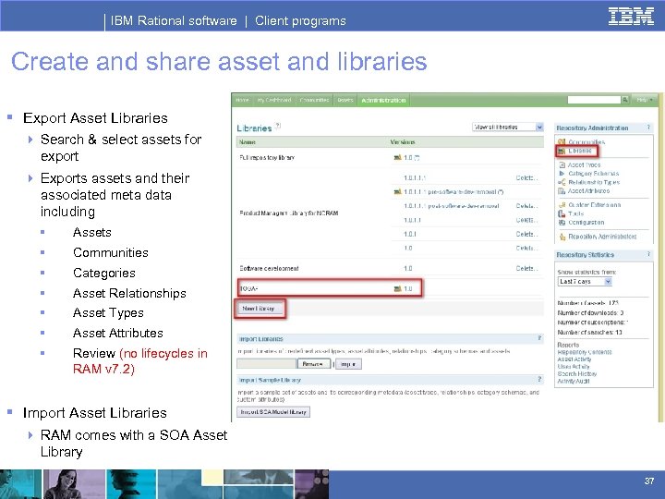Image resolution: width=665 pixels, height=499 pixels.
Task: Click the Category Schemas icon
Action: (x=562, y=173)
